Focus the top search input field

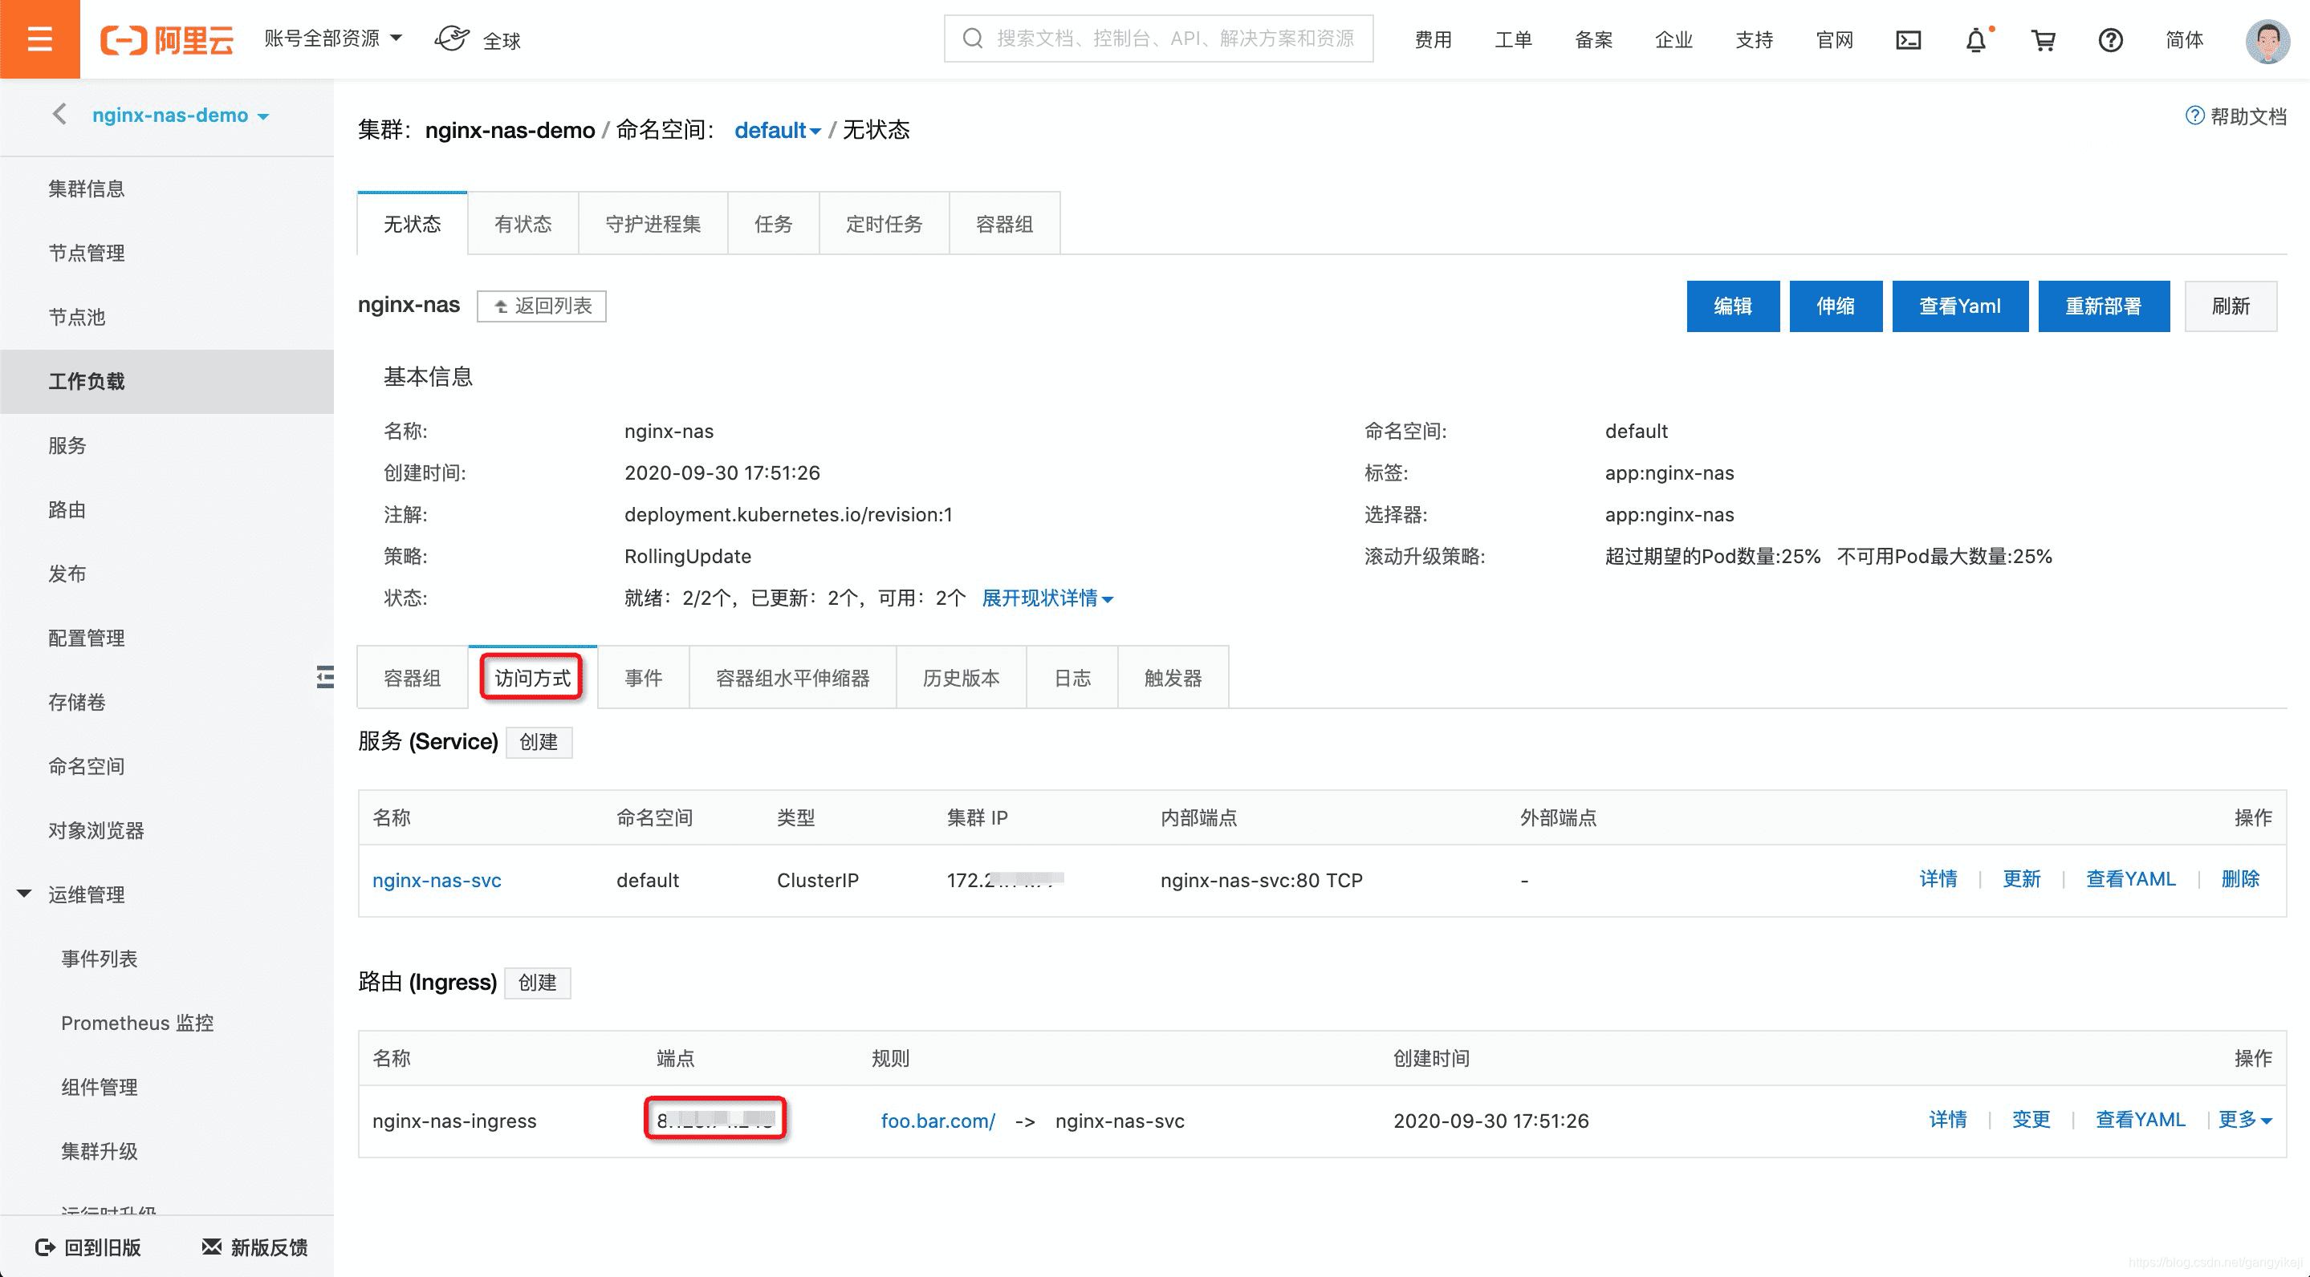1157,39
